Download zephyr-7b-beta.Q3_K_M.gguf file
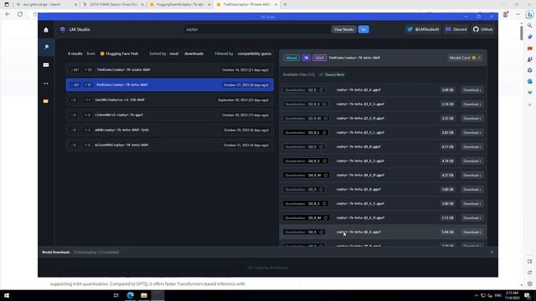 click(472, 119)
